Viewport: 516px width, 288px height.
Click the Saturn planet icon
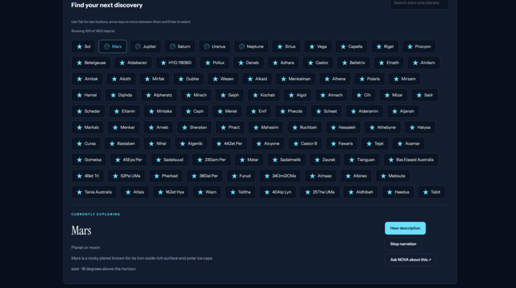click(172, 47)
